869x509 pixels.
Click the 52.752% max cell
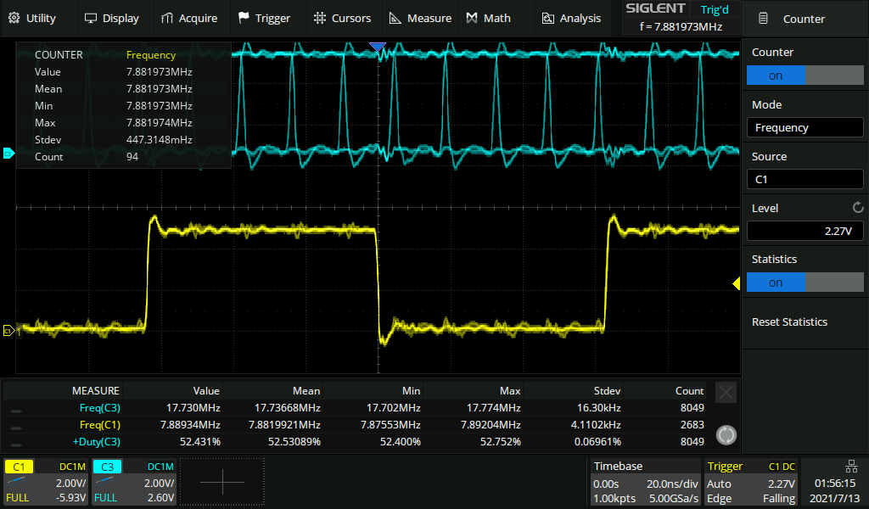tap(501, 442)
